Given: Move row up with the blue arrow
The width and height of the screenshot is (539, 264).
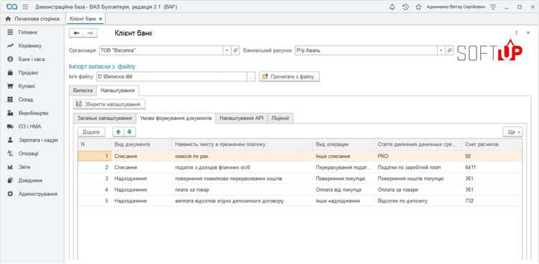Looking at the screenshot, I should tap(119, 132).
